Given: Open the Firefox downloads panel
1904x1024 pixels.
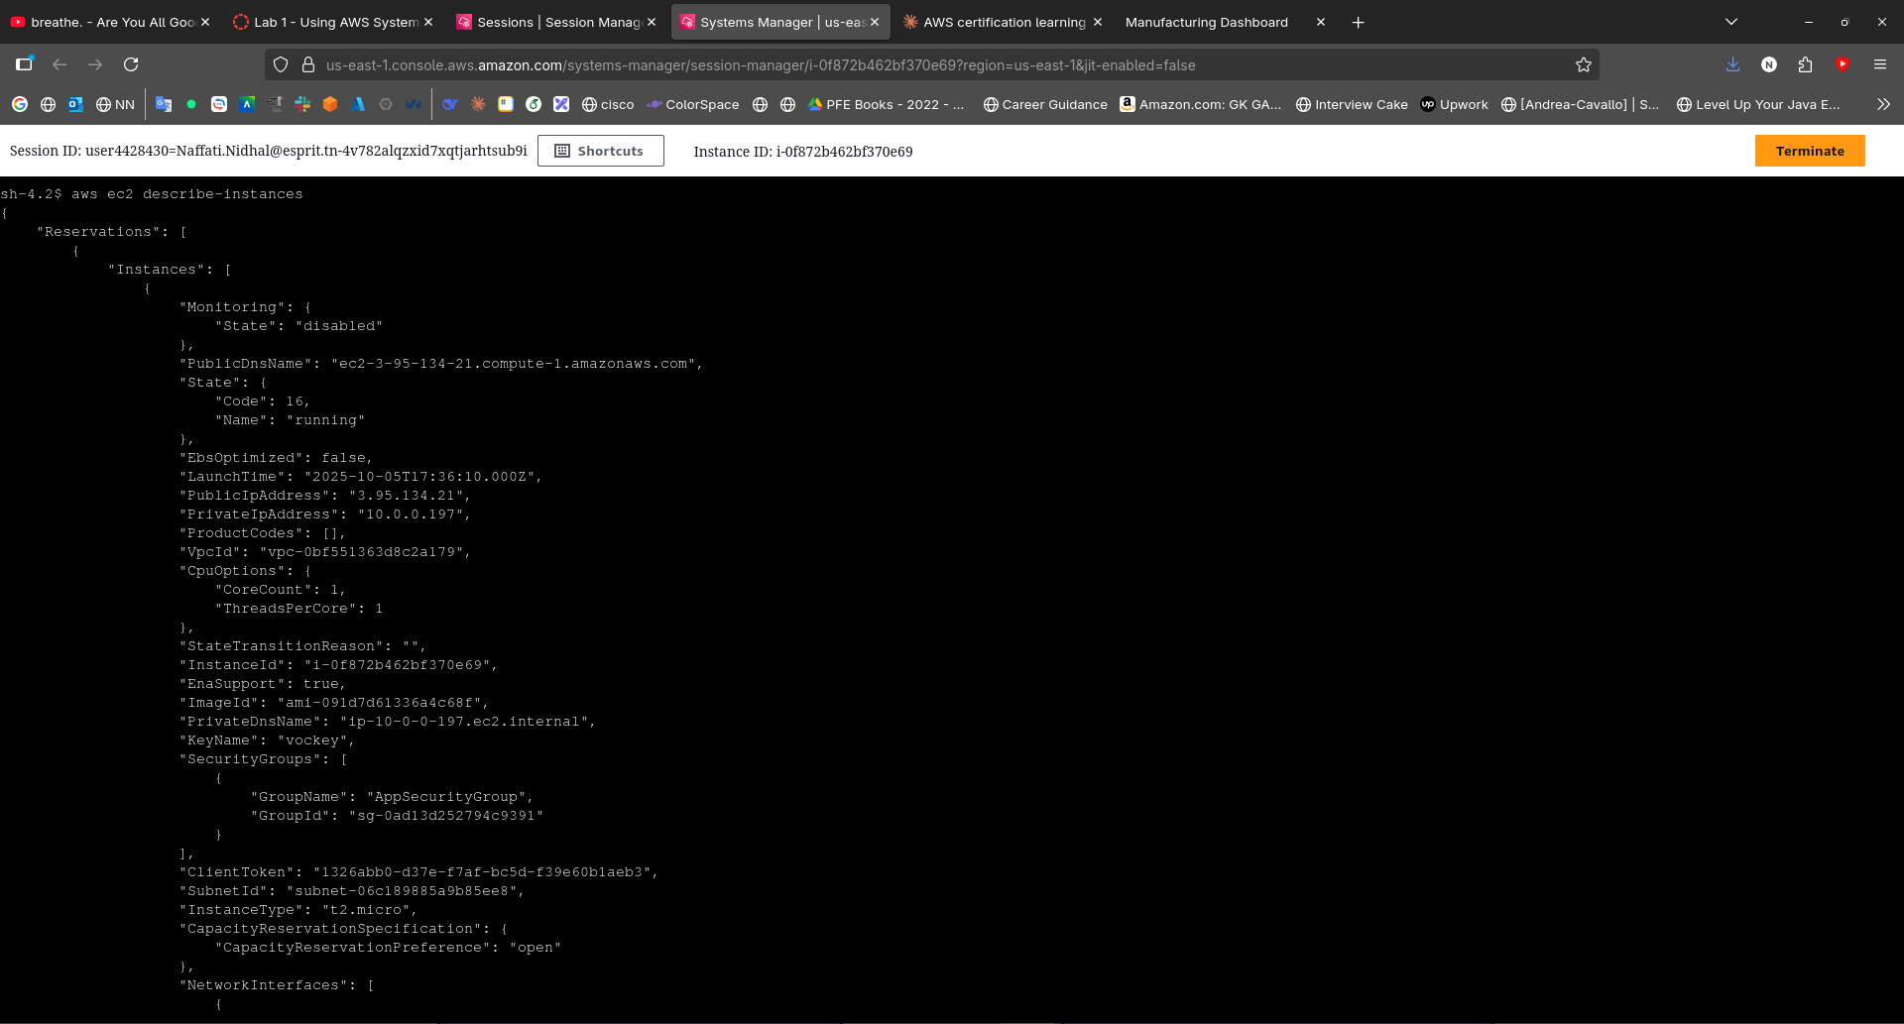Looking at the screenshot, I should [x=1732, y=64].
